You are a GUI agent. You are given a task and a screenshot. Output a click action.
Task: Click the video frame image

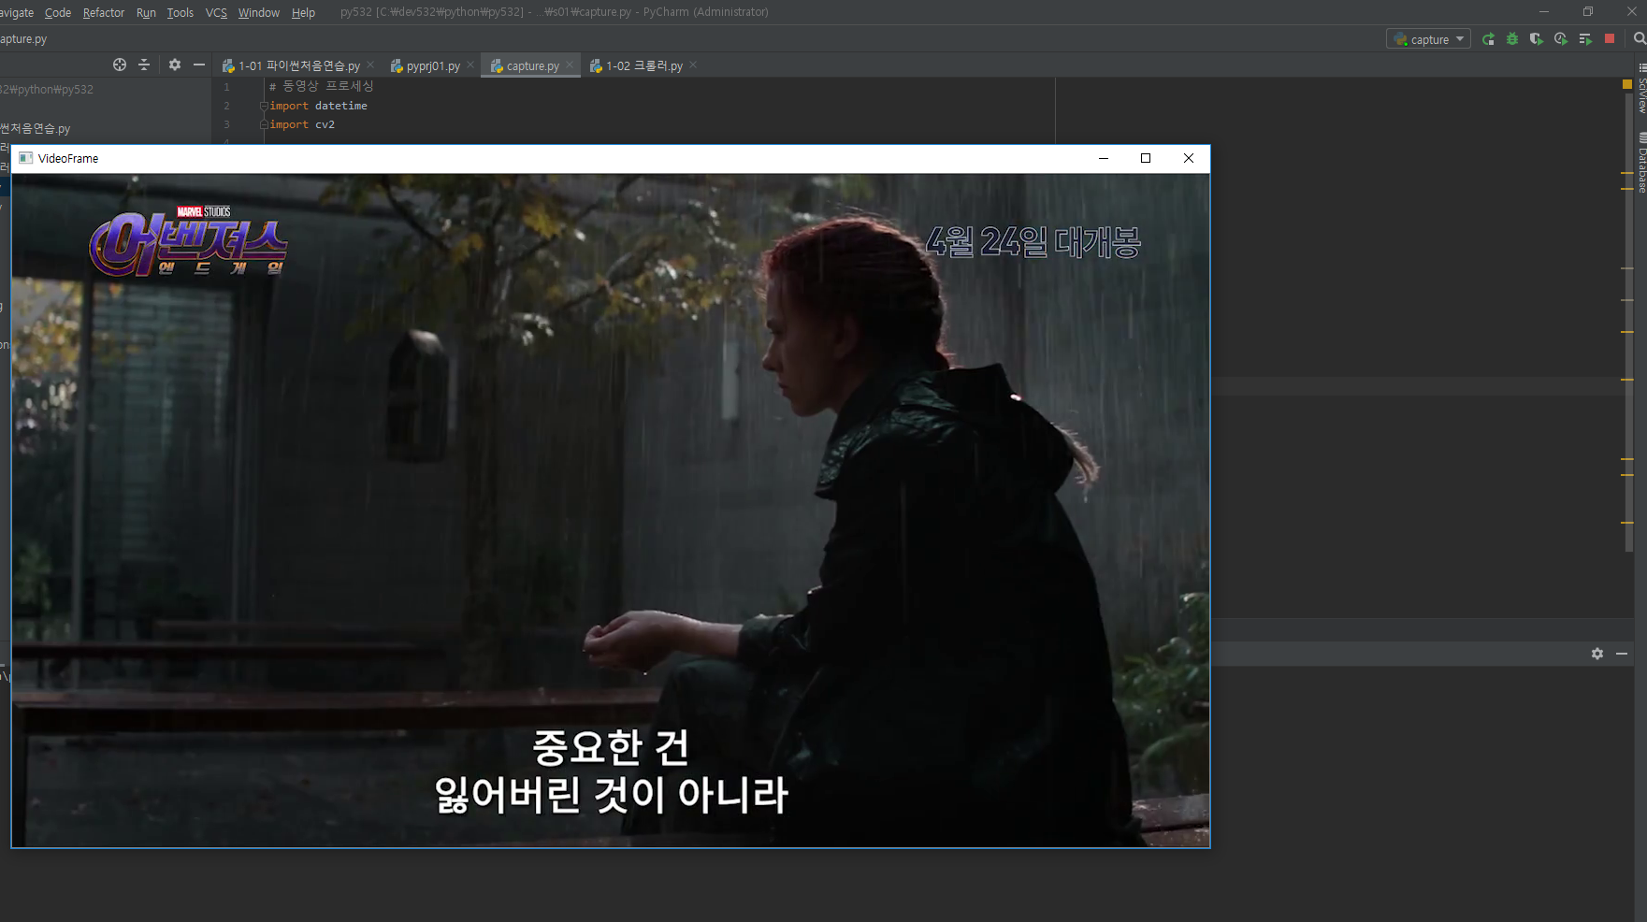click(611, 511)
